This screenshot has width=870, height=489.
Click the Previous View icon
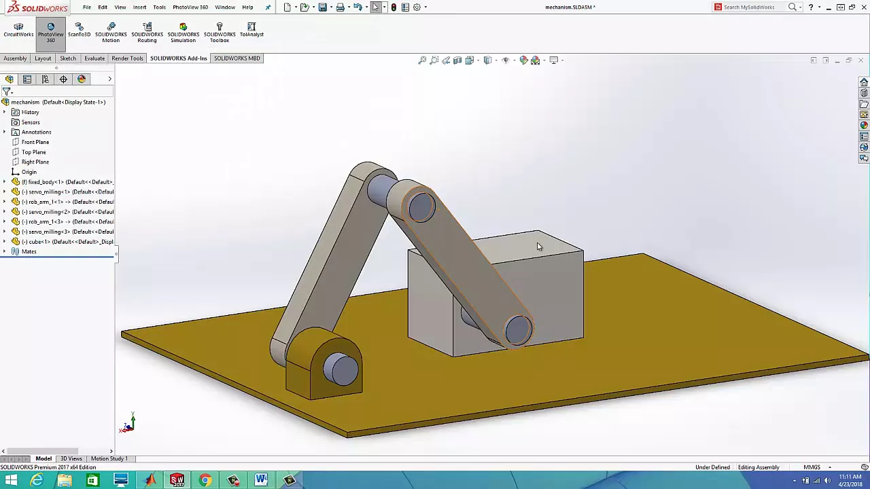[x=446, y=60]
